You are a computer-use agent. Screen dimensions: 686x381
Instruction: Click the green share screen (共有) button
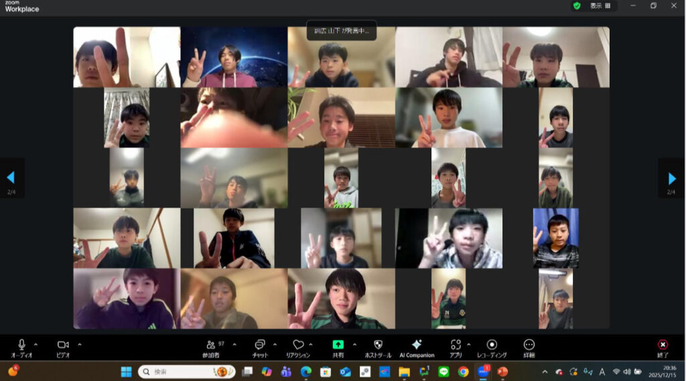(339, 345)
